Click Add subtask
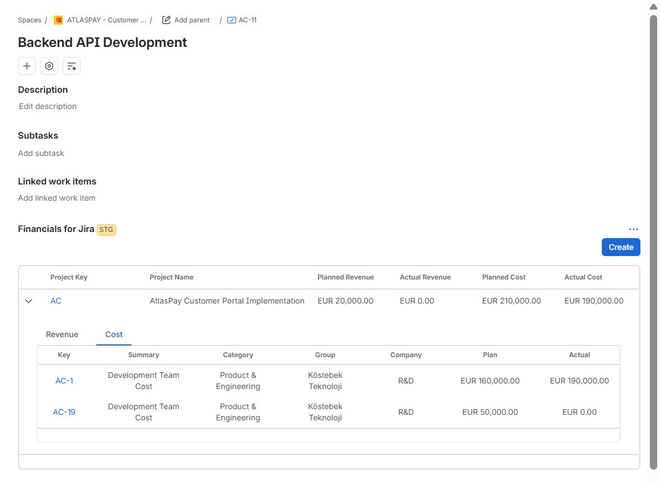The image size is (660, 483). coord(41,153)
